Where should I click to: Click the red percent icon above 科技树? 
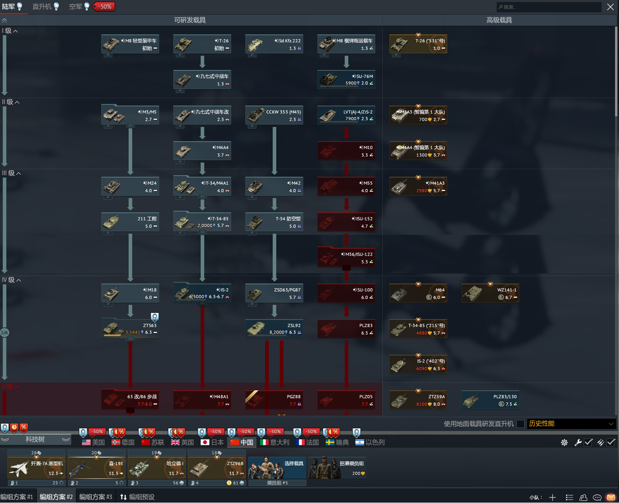coord(24,427)
